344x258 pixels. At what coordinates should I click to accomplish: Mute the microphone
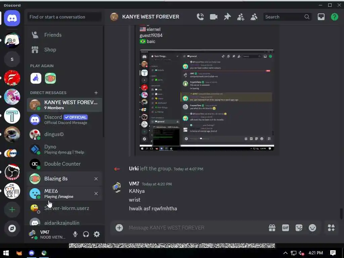(75, 234)
